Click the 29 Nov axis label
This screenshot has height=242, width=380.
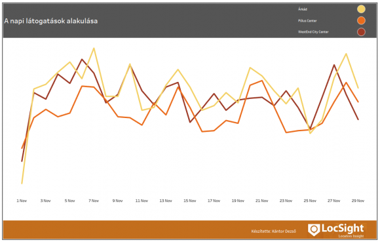358,201
